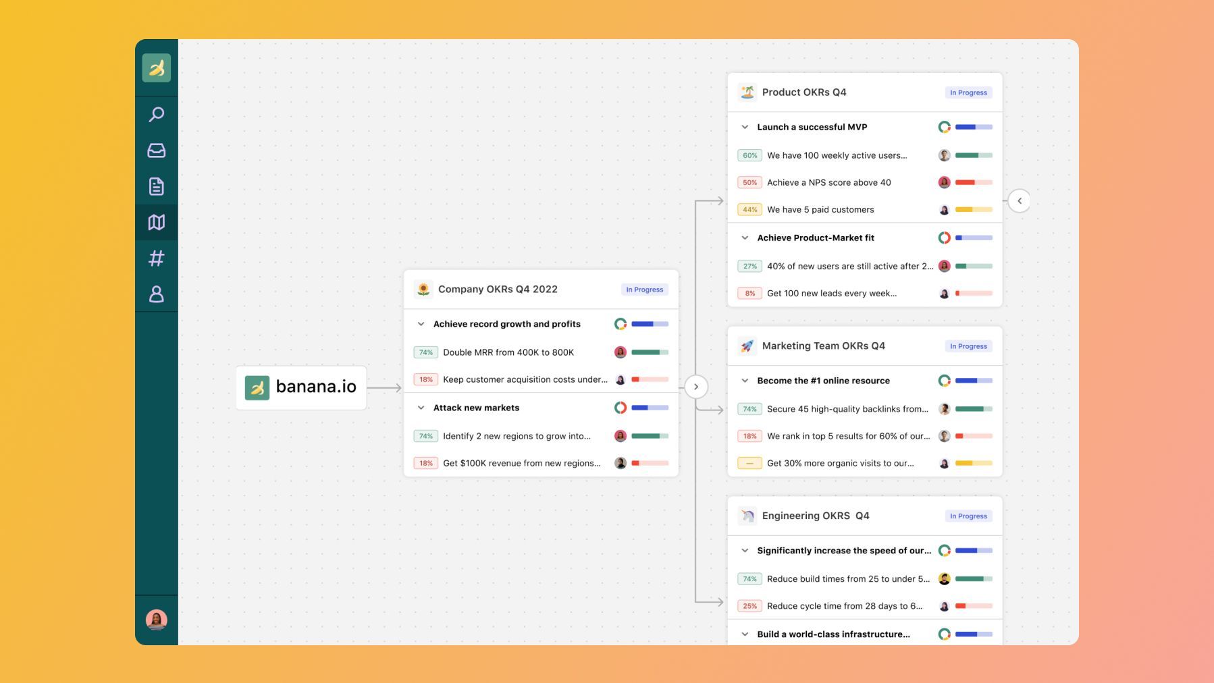1214x683 pixels.
Task: Click the banana logo in the sidebar
Action: 156,68
